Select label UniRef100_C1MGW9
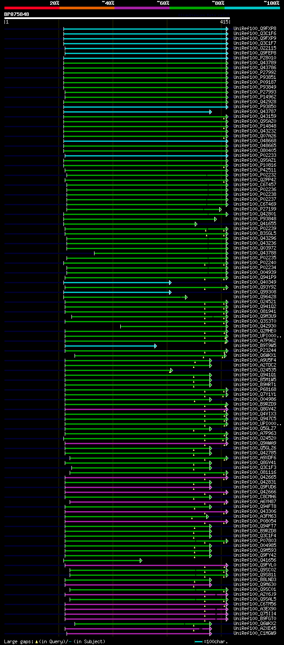This screenshot has height=645, width=284. tap(255, 633)
